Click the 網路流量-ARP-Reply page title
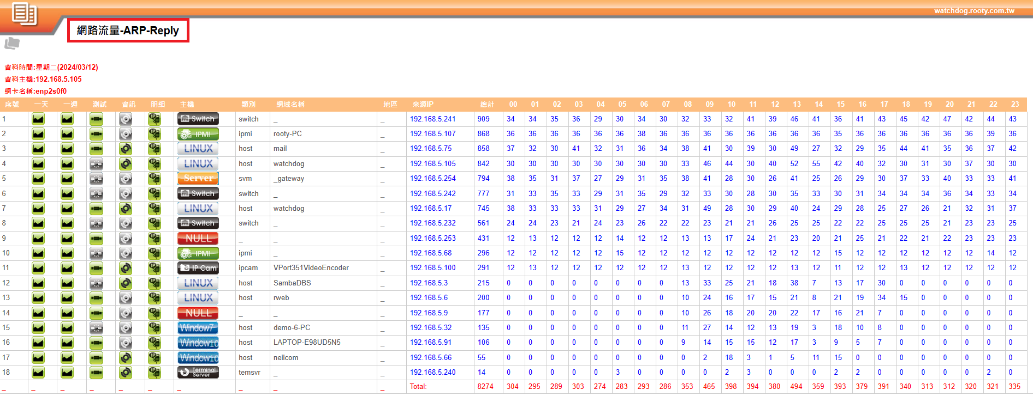The height and width of the screenshot is (396, 1033). pyautogui.click(x=128, y=31)
